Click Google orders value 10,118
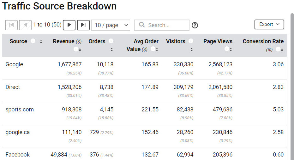 tap(105, 64)
